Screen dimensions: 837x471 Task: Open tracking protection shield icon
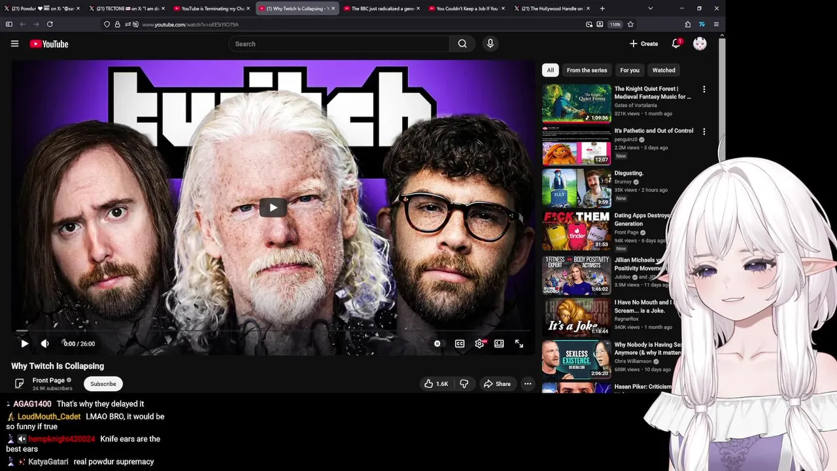pyautogui.click(x=107, y=24)
